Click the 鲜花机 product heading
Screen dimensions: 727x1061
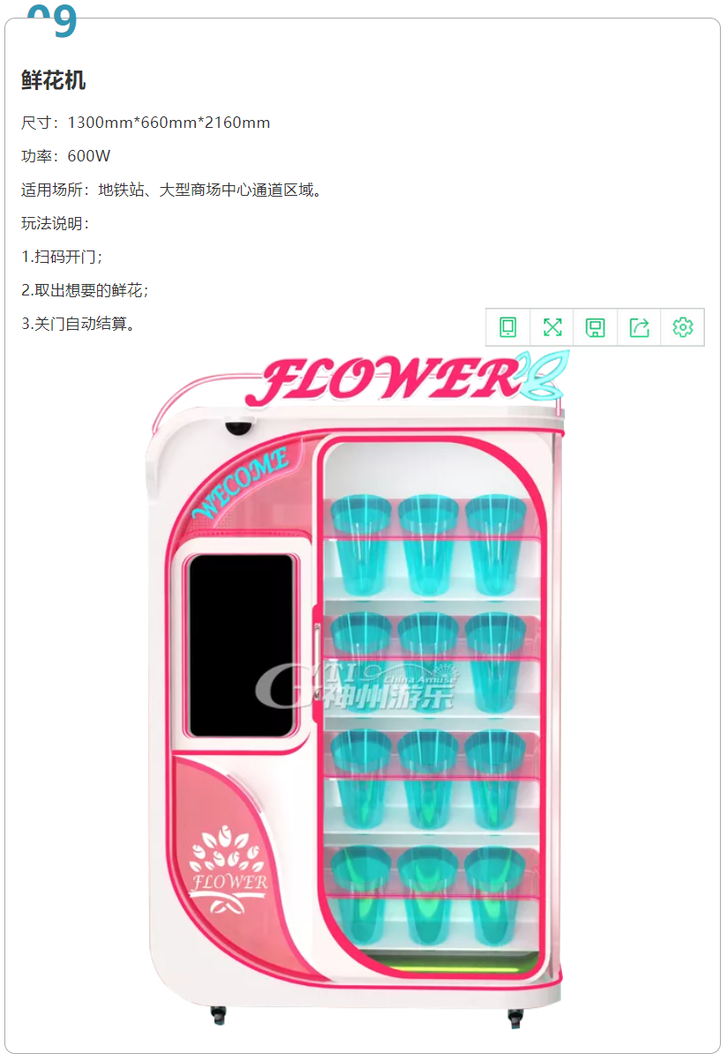tap(54, 81)
